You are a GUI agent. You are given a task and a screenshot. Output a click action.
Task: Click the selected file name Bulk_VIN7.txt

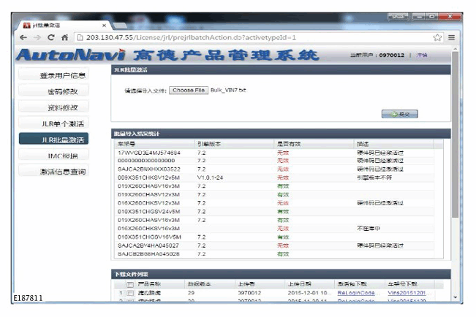point(228,90)
